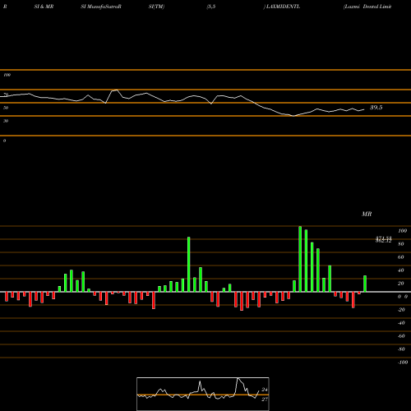The width and height of the screenshot is (411, 411).
Task: Click the RSI axis label 100
Action: click(x=7, y=75)
